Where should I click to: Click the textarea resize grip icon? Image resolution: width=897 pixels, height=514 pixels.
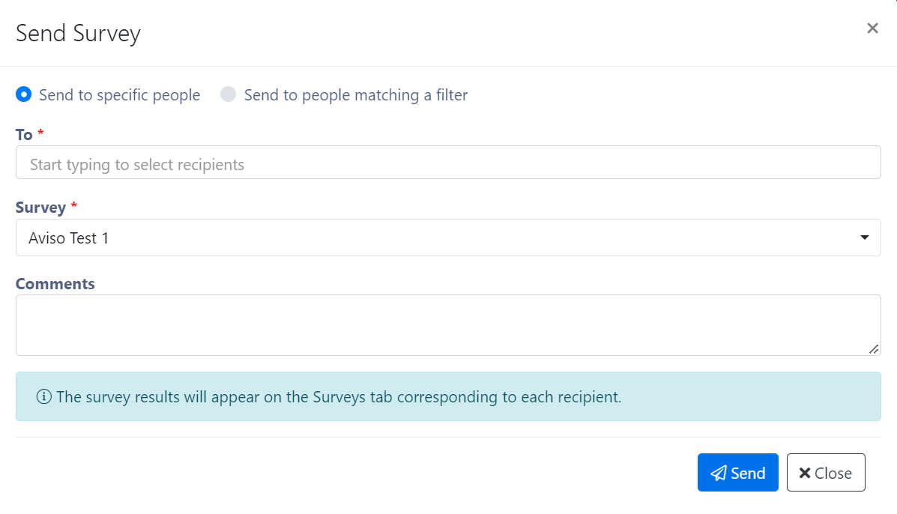click(874, 348)
